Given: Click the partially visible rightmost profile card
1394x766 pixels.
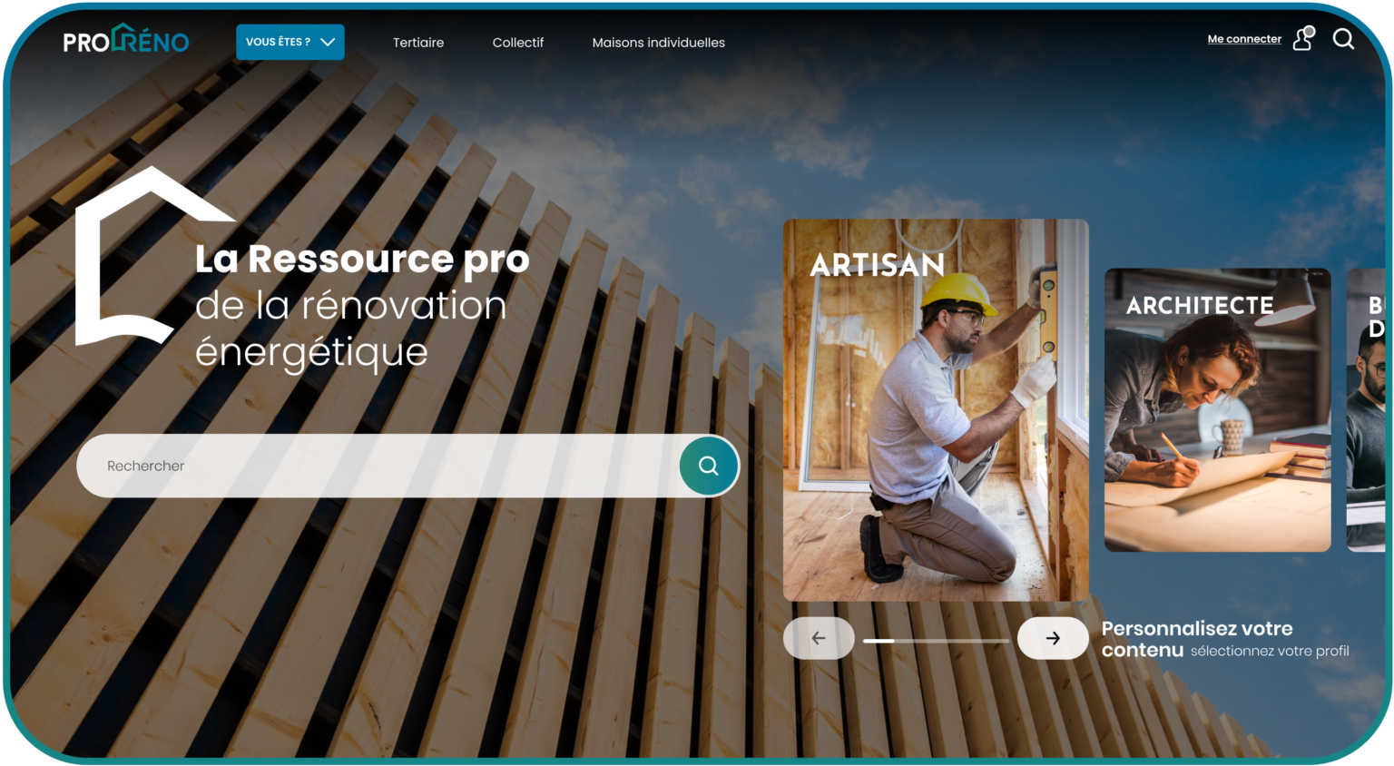Looking at the screenshot, I should tap(1370, 408).
